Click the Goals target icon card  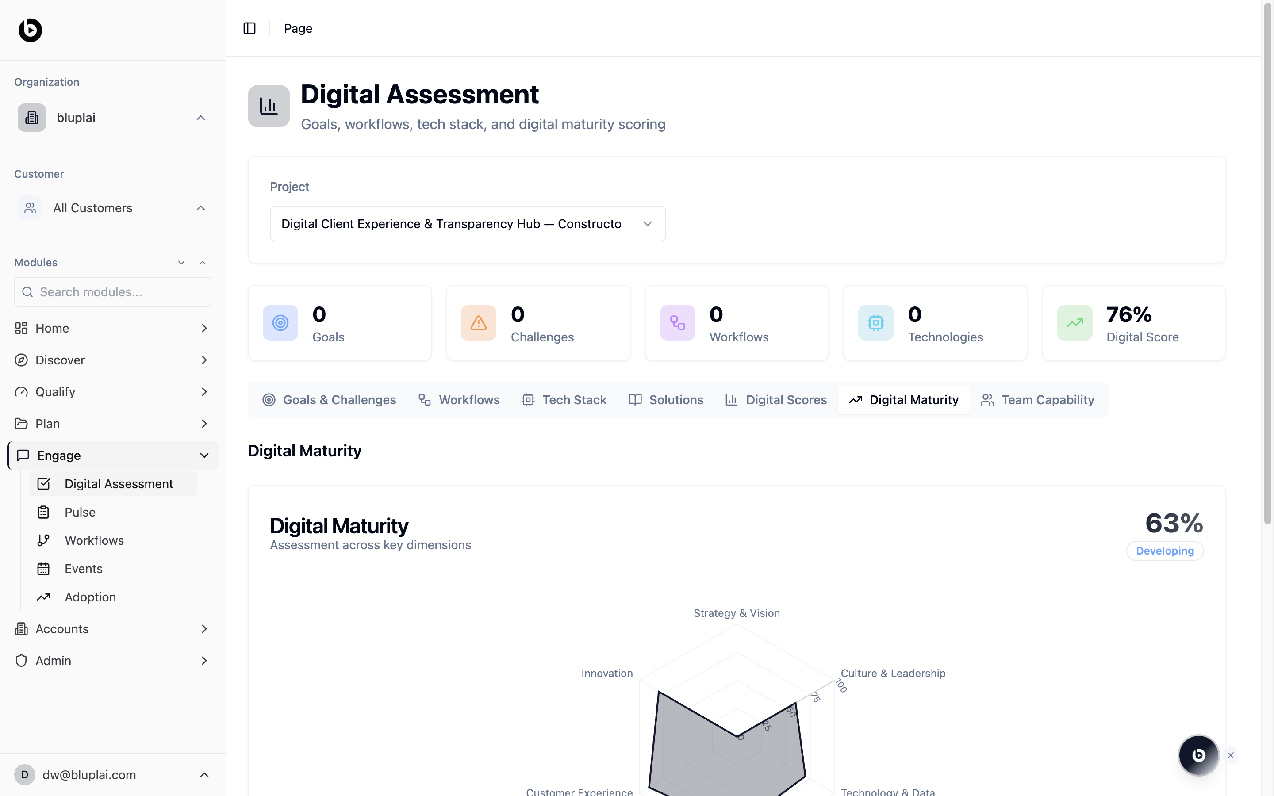[280, 323]
